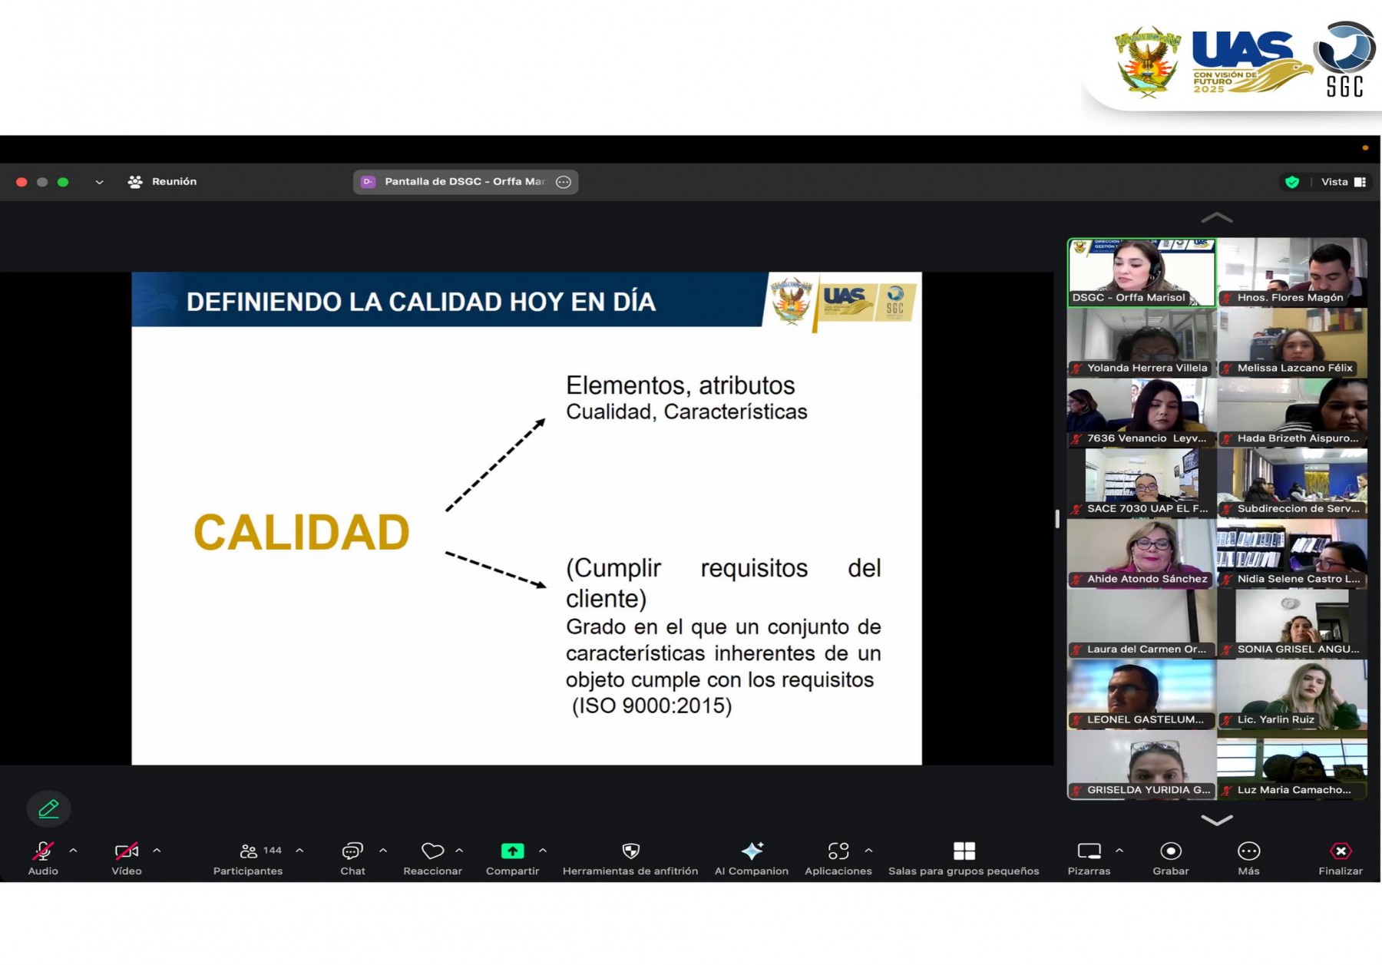Click the green annotation pencil icon
Screen dimensions: 1382x965
click(x=48, y=808)
